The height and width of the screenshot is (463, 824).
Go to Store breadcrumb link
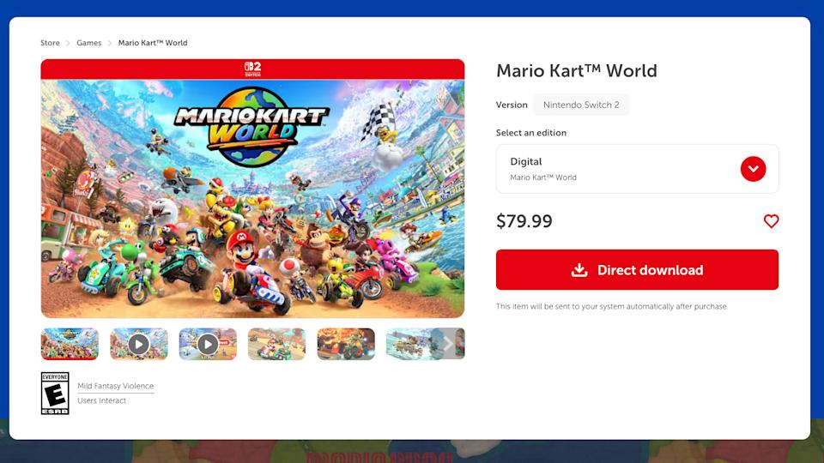click(x=50, y=43)
